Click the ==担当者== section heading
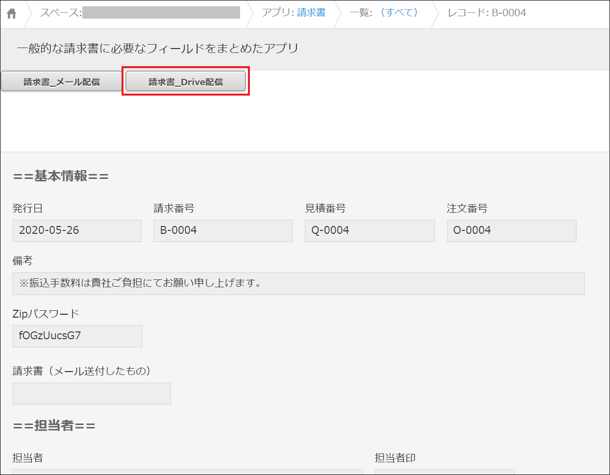610x475 pixels. coord(54,425)
